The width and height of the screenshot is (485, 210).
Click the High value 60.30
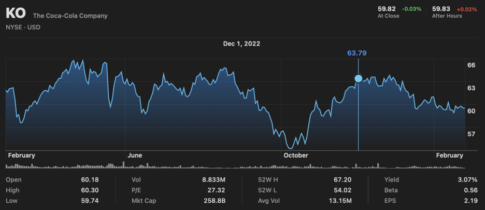coord(91,190)
